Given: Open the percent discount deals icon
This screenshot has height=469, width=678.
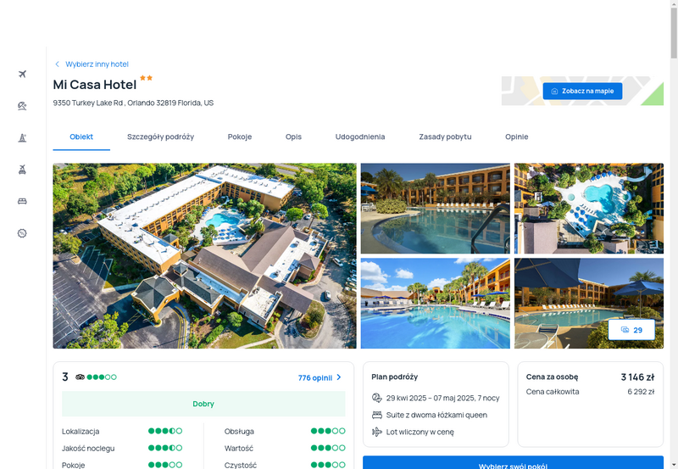Looking at the screenshot, I should tap(23, 233).
